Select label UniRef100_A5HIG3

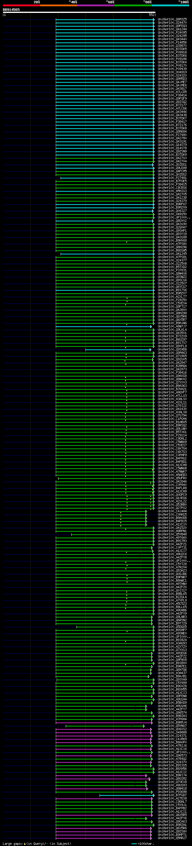[172, 191]
